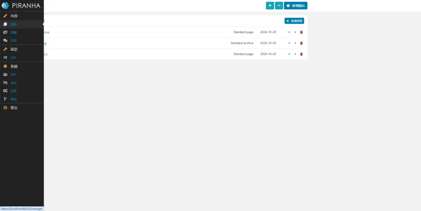Collapse all pages with minus button
The width and height of the screenshot is (421, 211).
(x=279, y=5)
